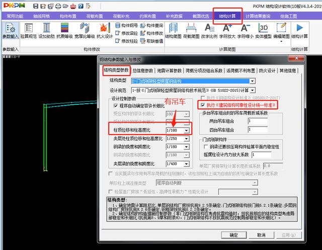
Task: Switch to the 防火设计 tab
Action: [x=267, y=71]
